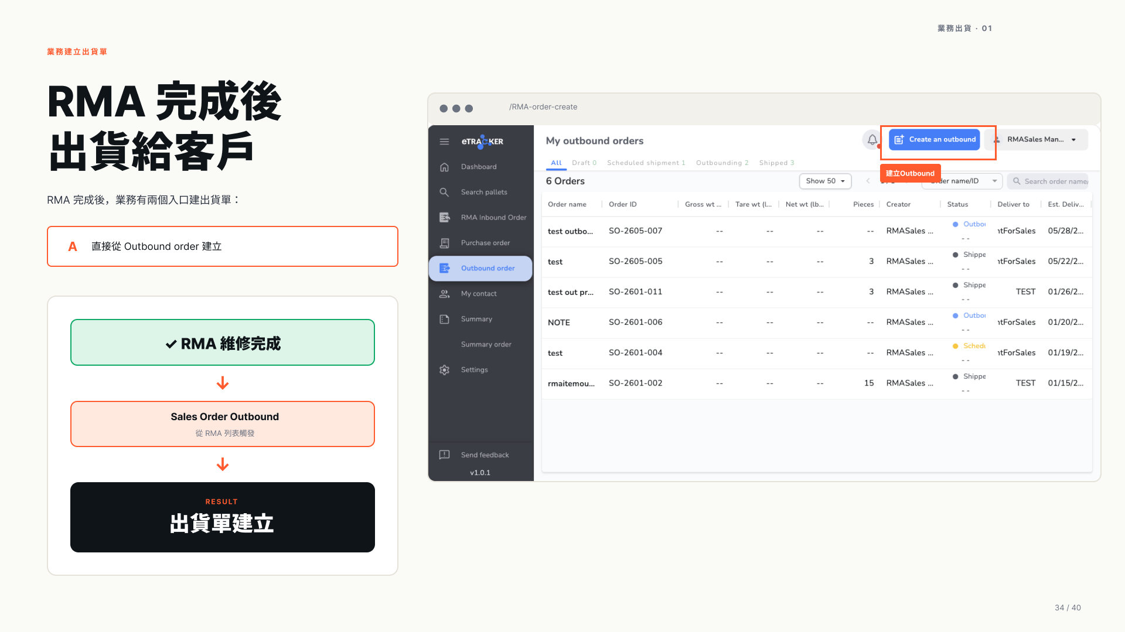The height and width of the screenshot is (632, 1125).
Task: Click the Summary document icon
Action: coord(444,319)
